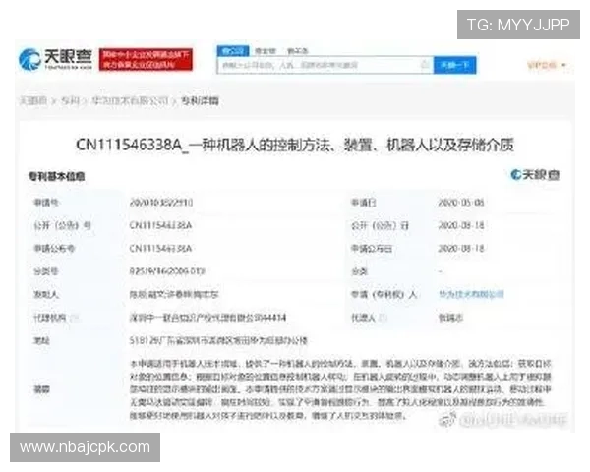Click the help icon next to 代理人

[x=383, y=318]
